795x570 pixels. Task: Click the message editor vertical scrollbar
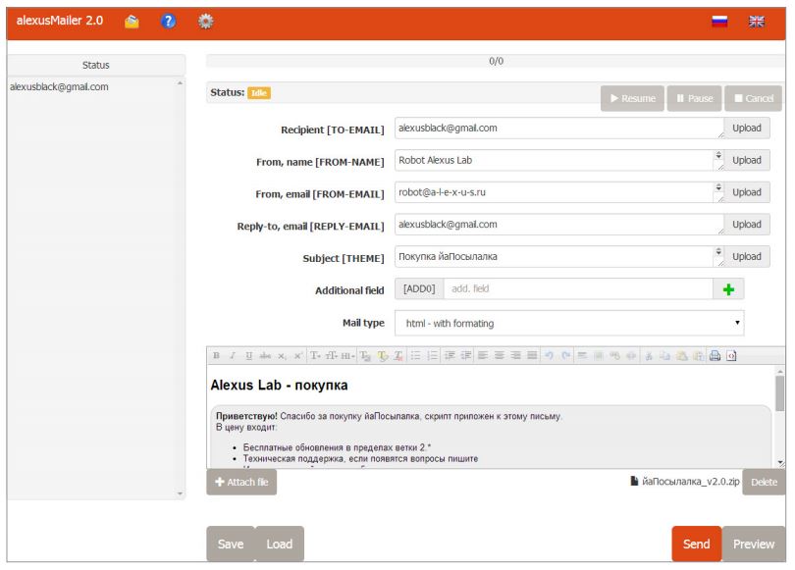click(x=780, y=417)
